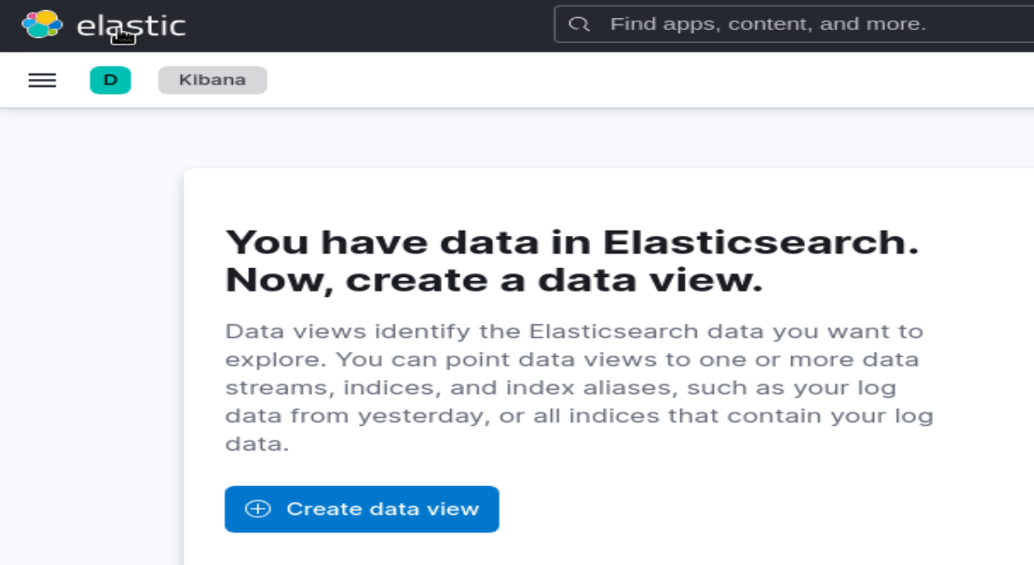Click the Create data view button
The height and width of the screenshot is (565, 1034).
tap(361, 509)
